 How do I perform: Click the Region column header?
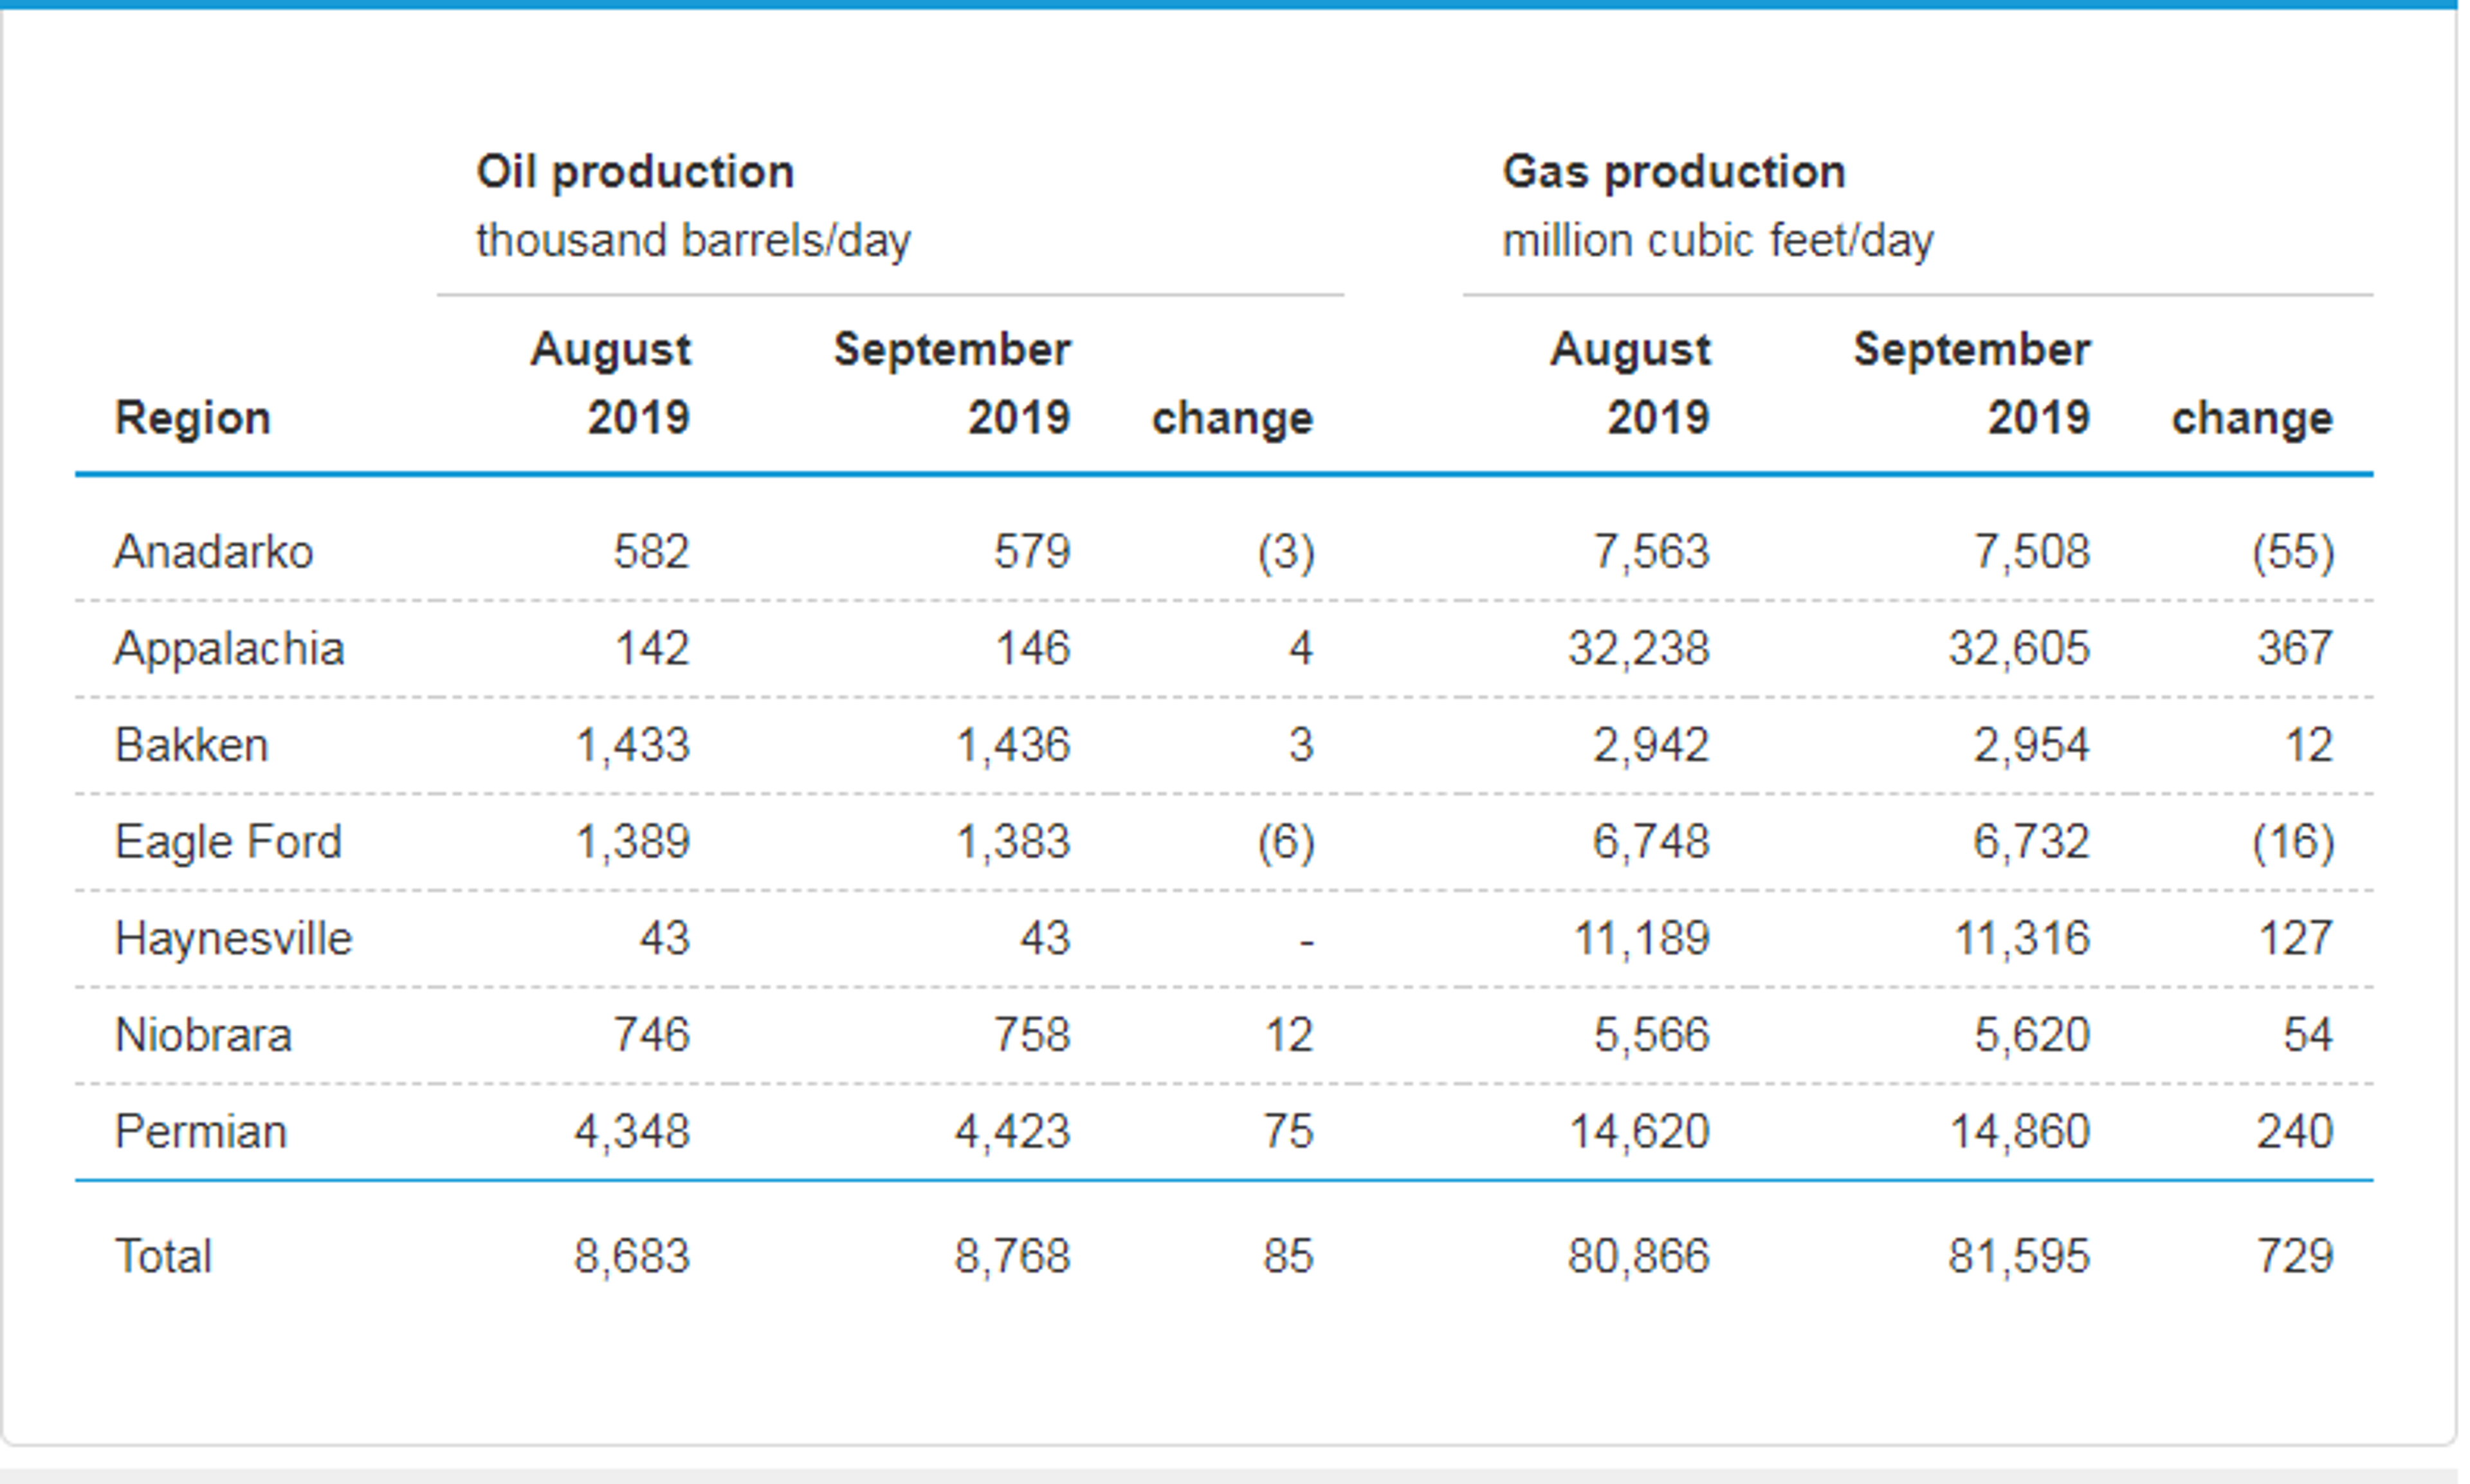click(x=192, y=418)
